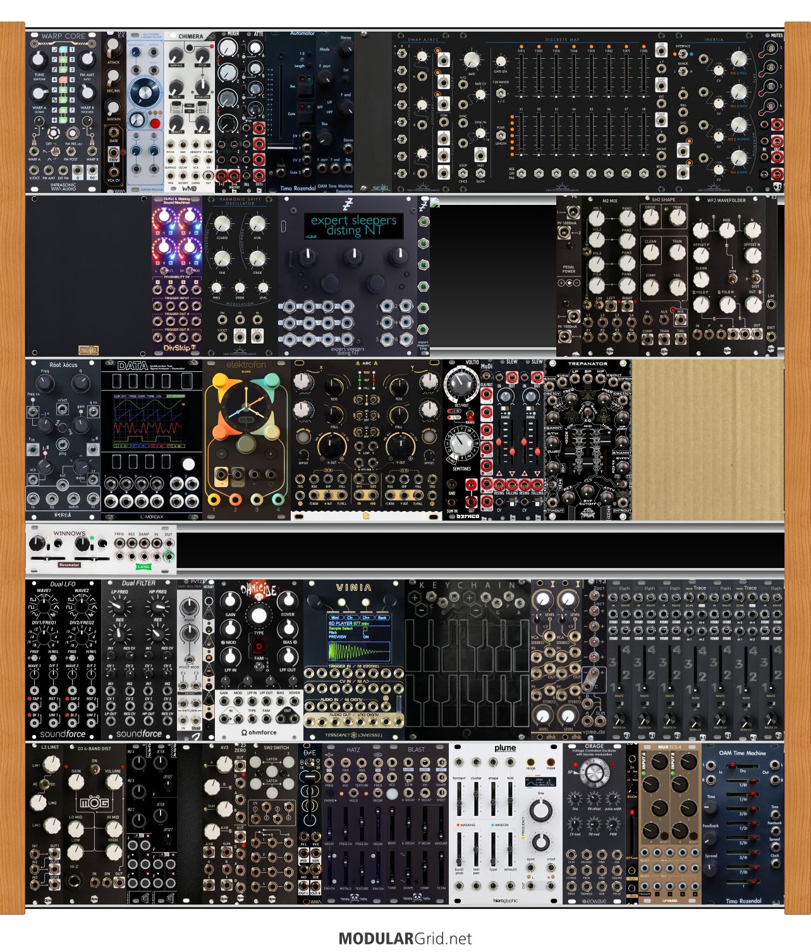Click the PITCH knob on Chimera
The image size is (811, 952).
tap(203, 54)
